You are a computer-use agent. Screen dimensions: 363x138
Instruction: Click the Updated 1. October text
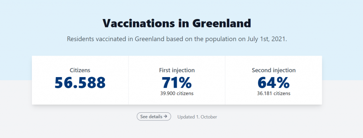pos(197,117)
